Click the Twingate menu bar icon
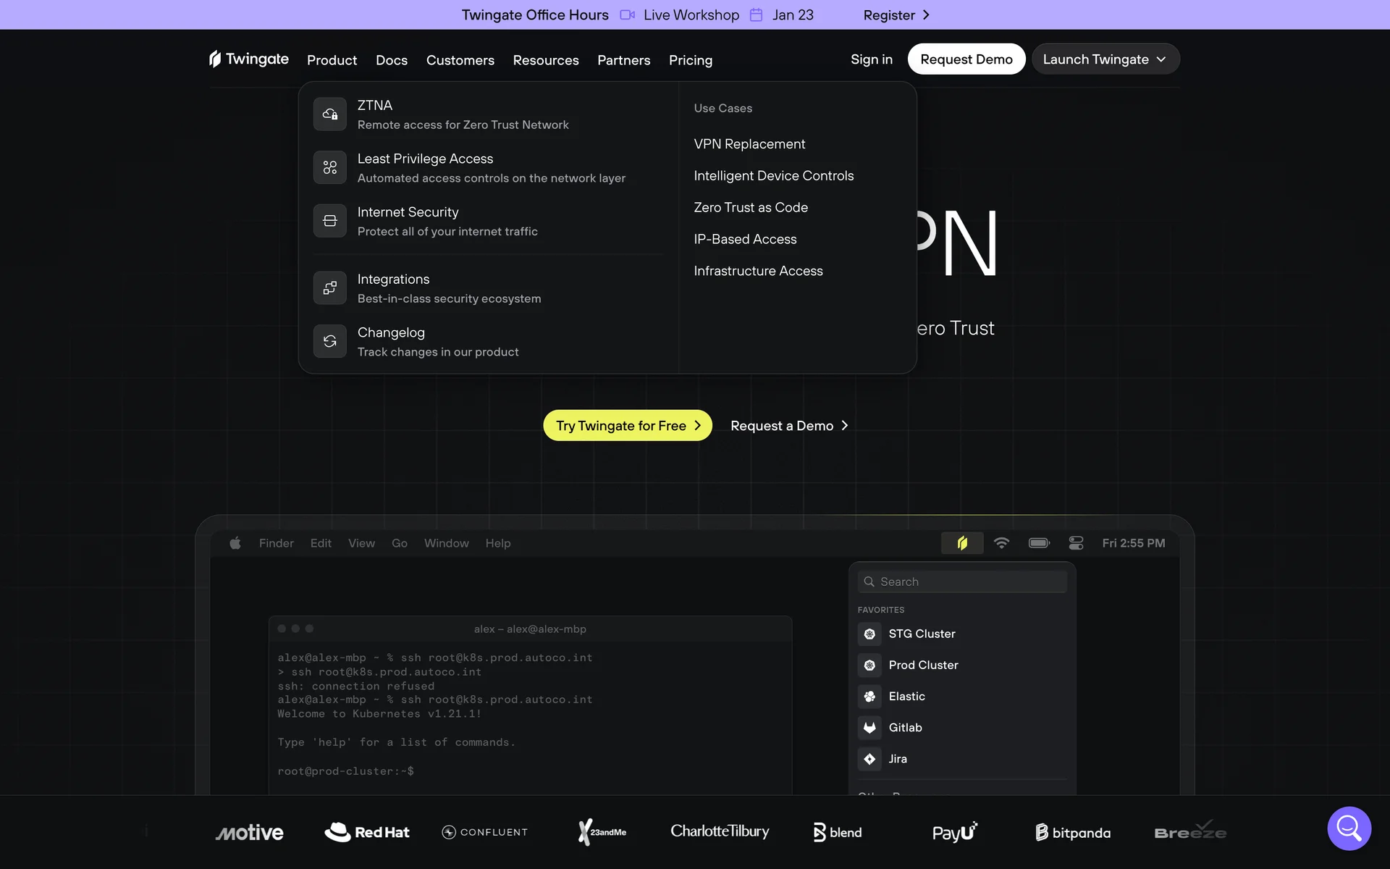 [x=961, y=543]
